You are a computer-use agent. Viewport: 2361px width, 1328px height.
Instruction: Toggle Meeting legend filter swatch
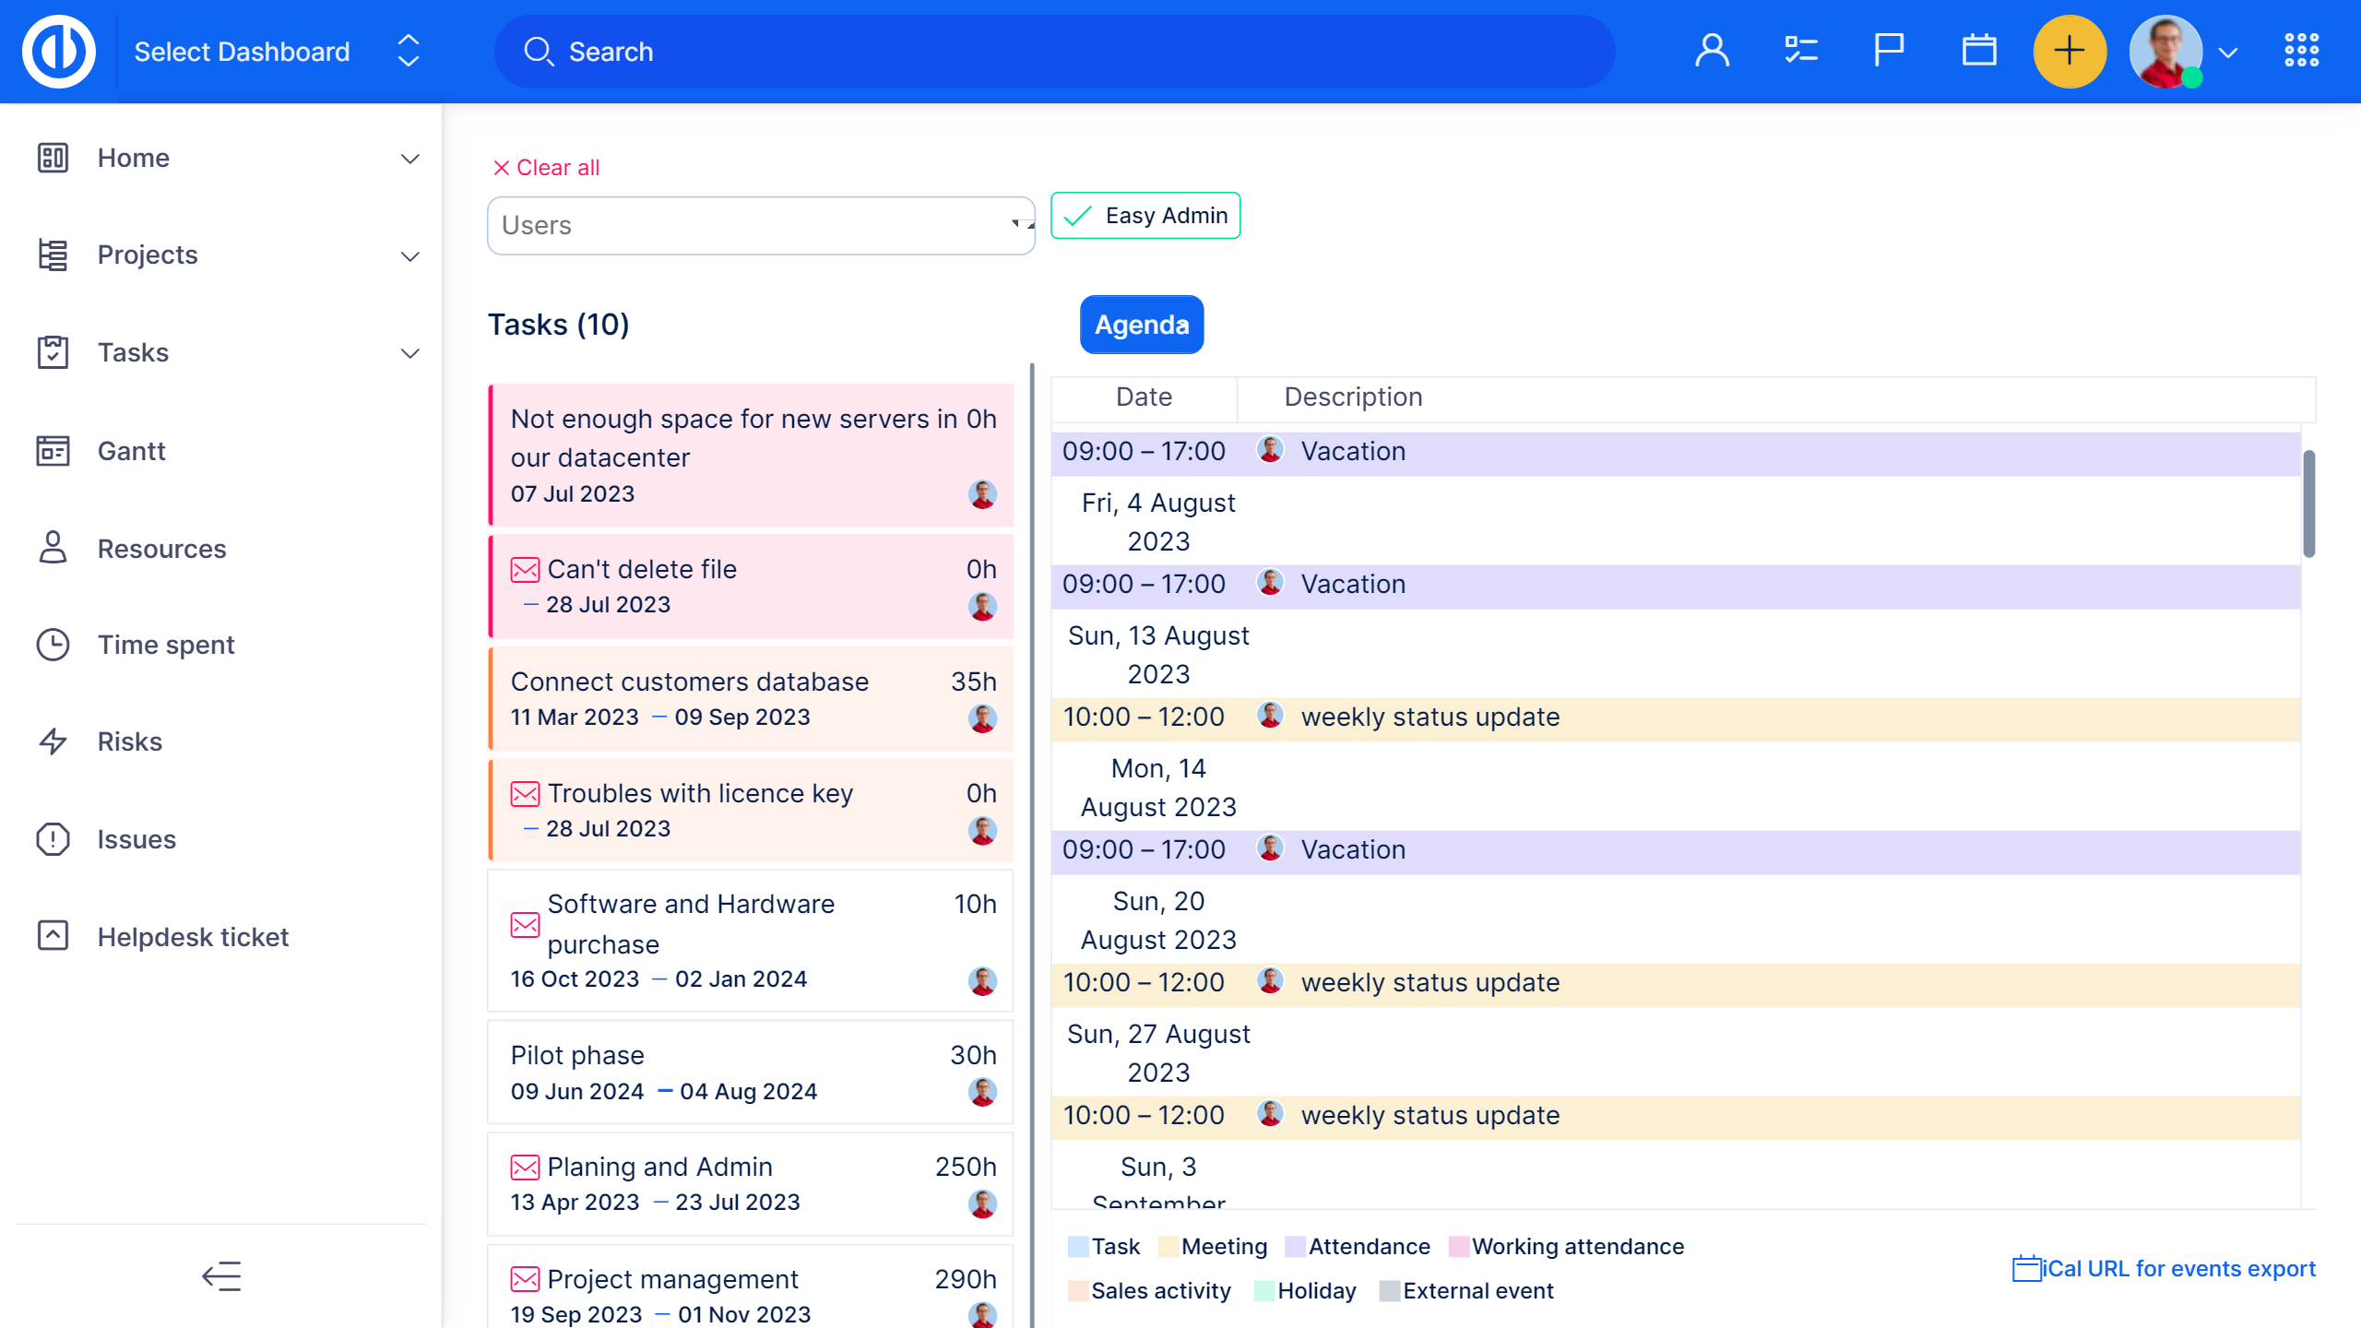1168,1247
